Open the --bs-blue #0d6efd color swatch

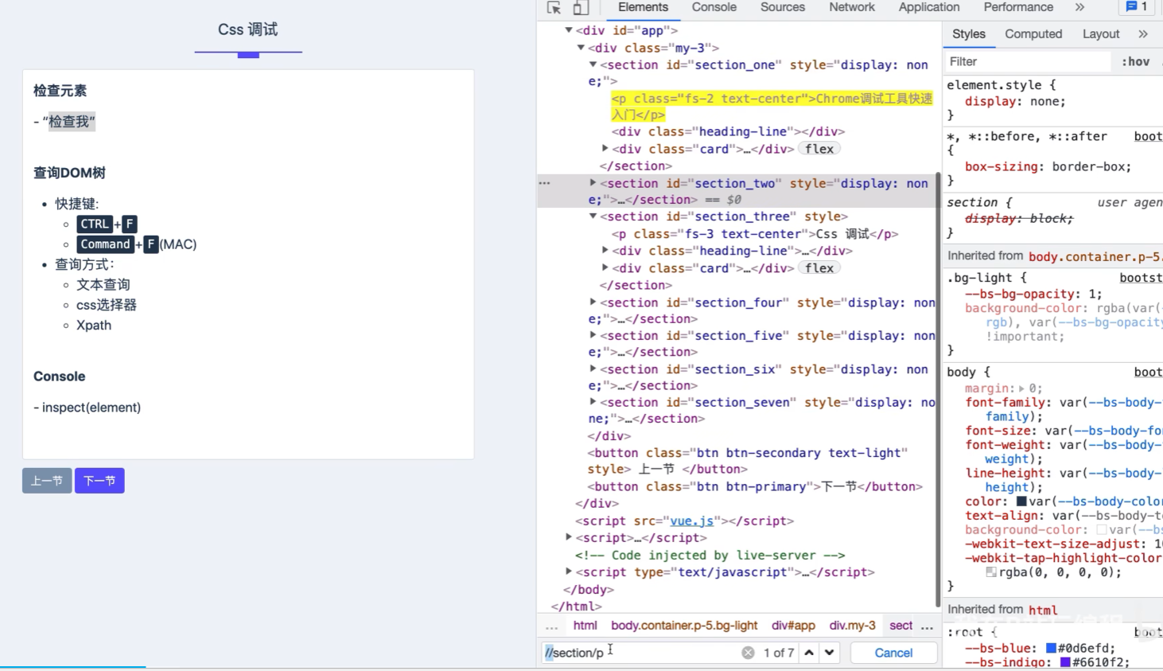[1051, 649]
